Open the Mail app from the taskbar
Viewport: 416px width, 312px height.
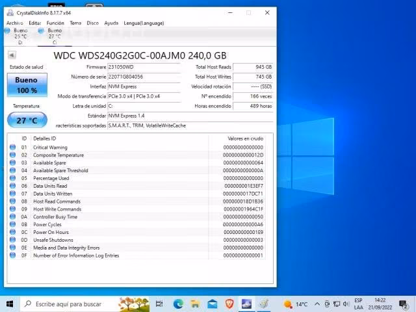213,304
